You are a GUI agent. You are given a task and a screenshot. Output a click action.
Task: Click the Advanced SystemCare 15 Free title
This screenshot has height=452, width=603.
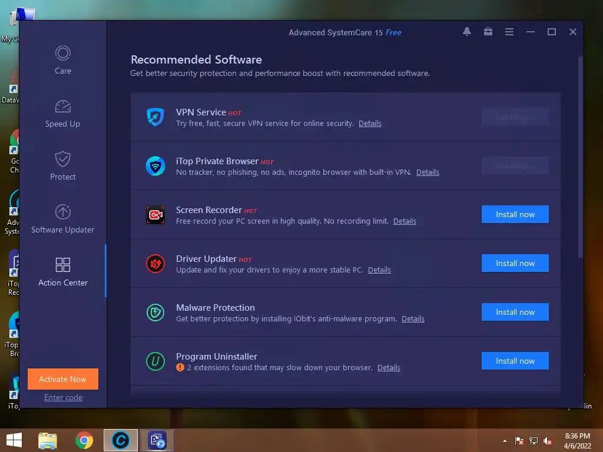[x=345, y=32]
